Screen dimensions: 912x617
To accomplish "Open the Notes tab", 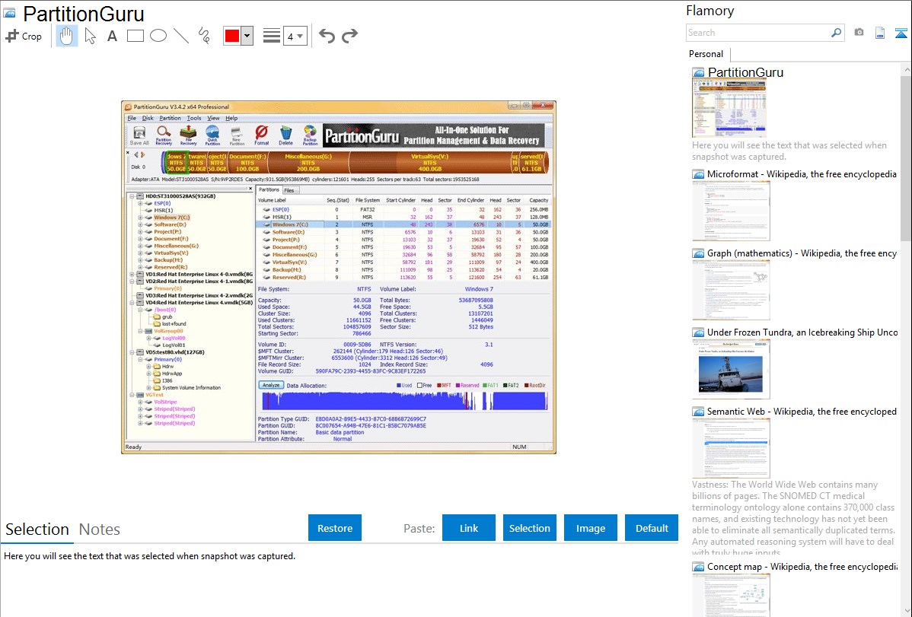I will pyautogui.click(x=100, y=530).
